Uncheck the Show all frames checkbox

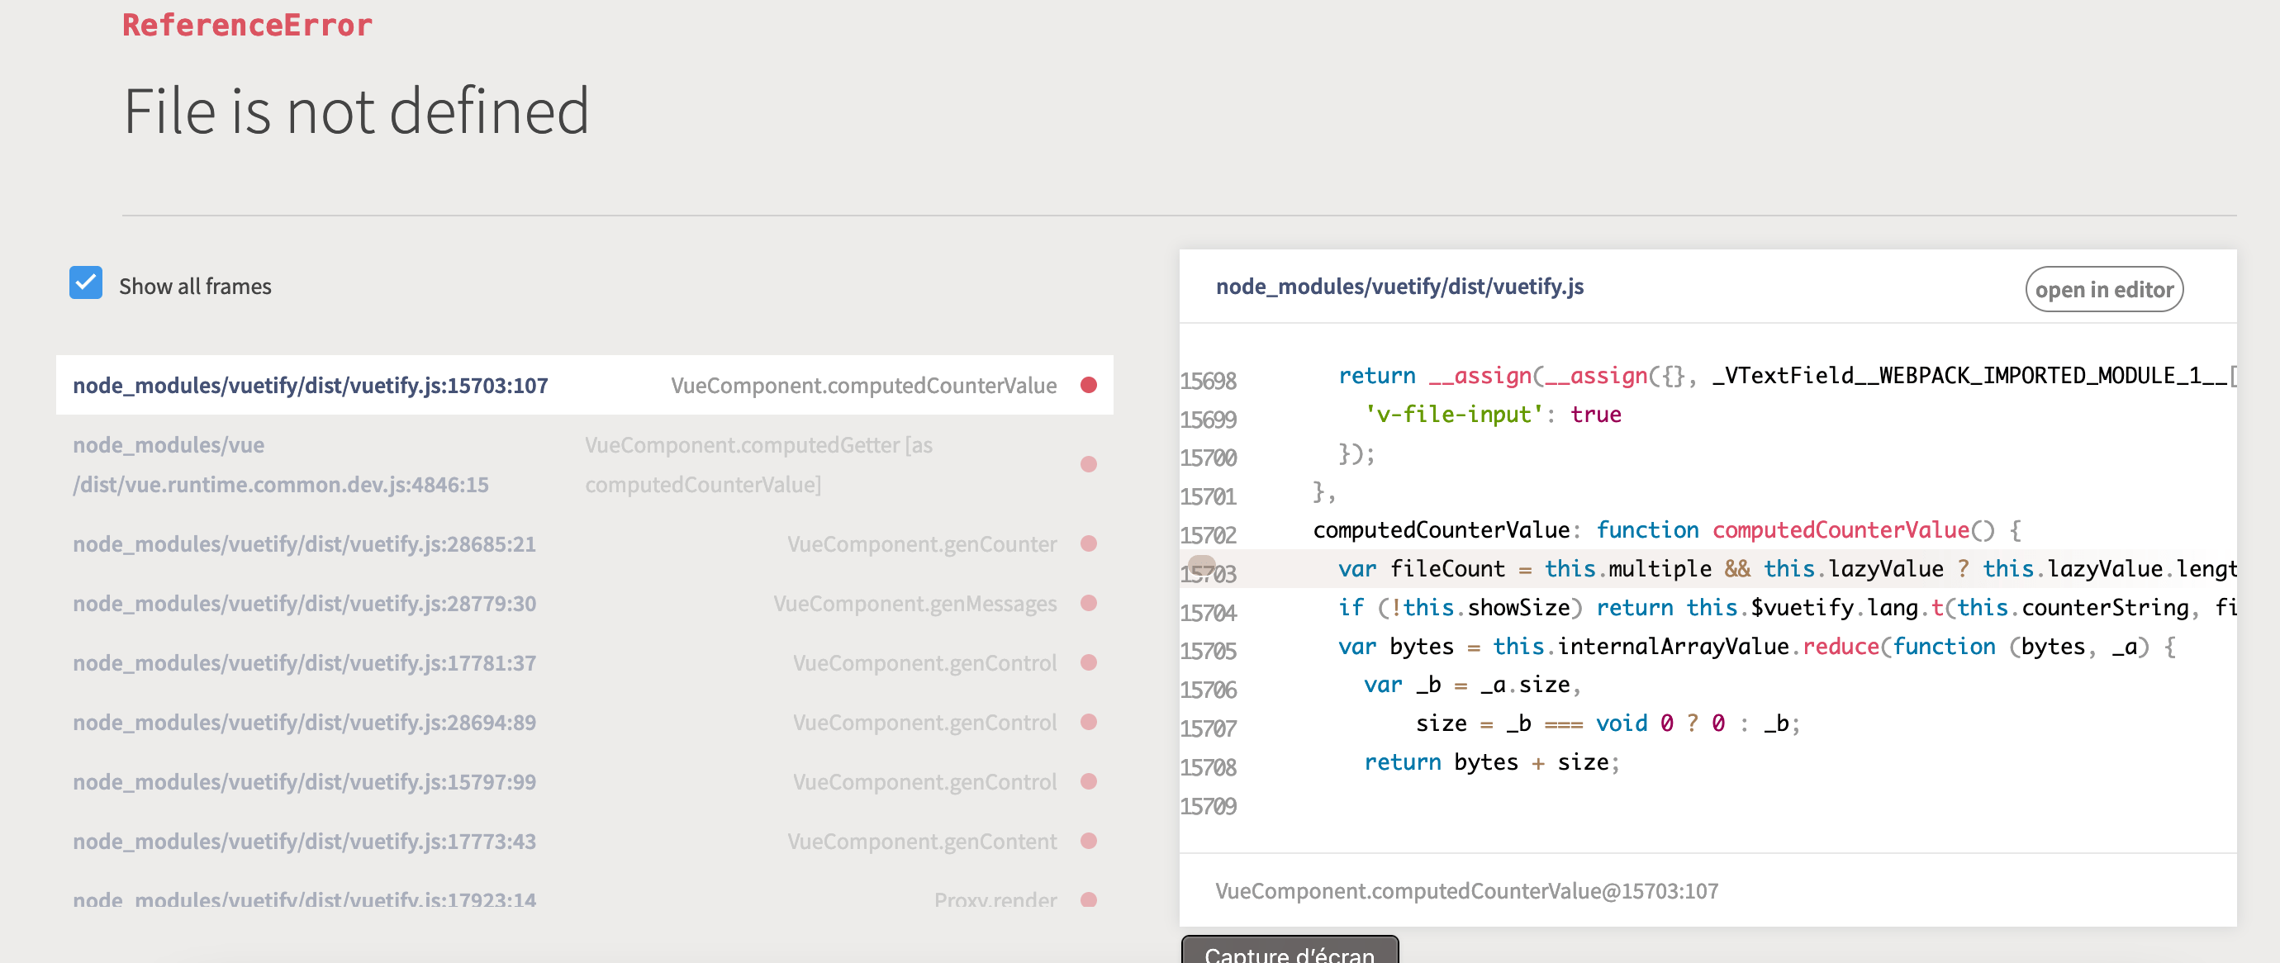tap(86, 283)
